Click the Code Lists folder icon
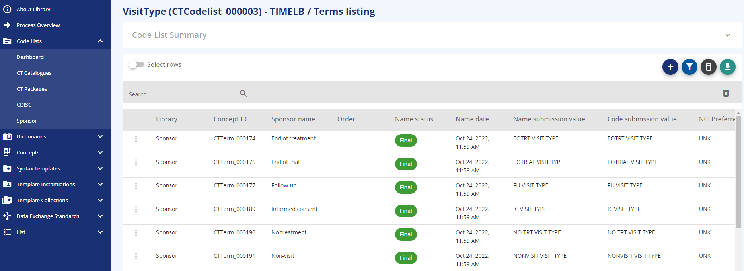The image size is (744, 271). (7, 41)
